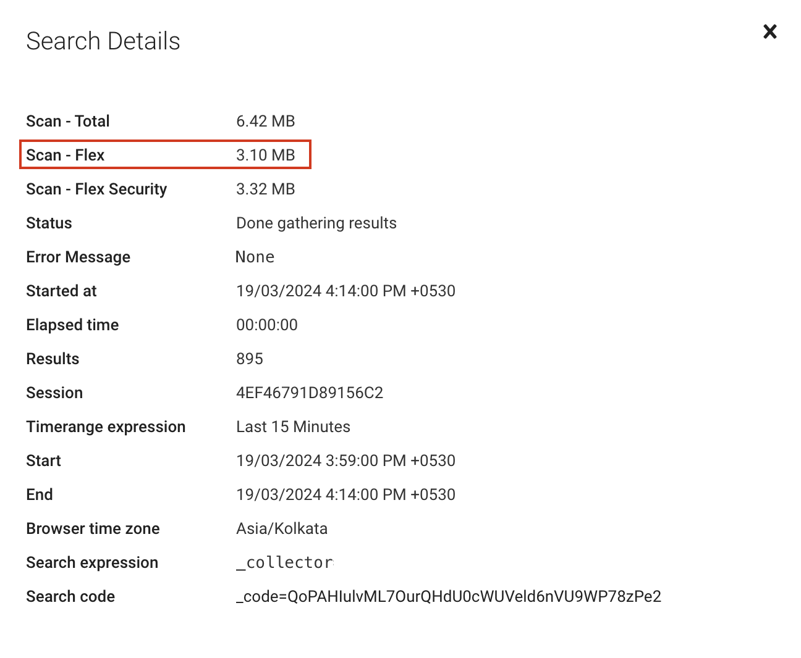Click the Done gathering results status text
The width and height of the screenshot is (801, 658).
pos(316,223)
